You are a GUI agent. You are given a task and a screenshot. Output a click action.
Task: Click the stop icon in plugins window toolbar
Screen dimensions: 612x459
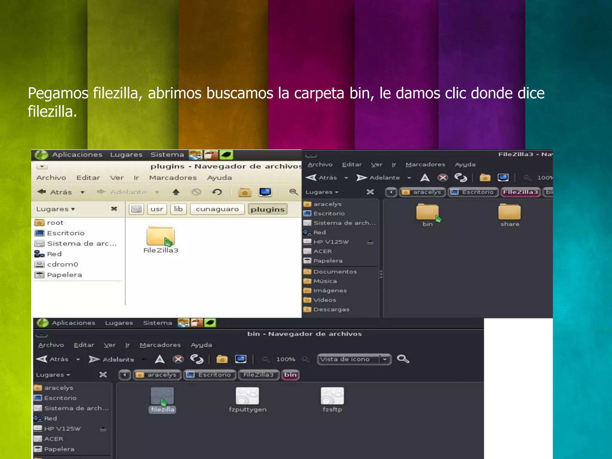196,192
